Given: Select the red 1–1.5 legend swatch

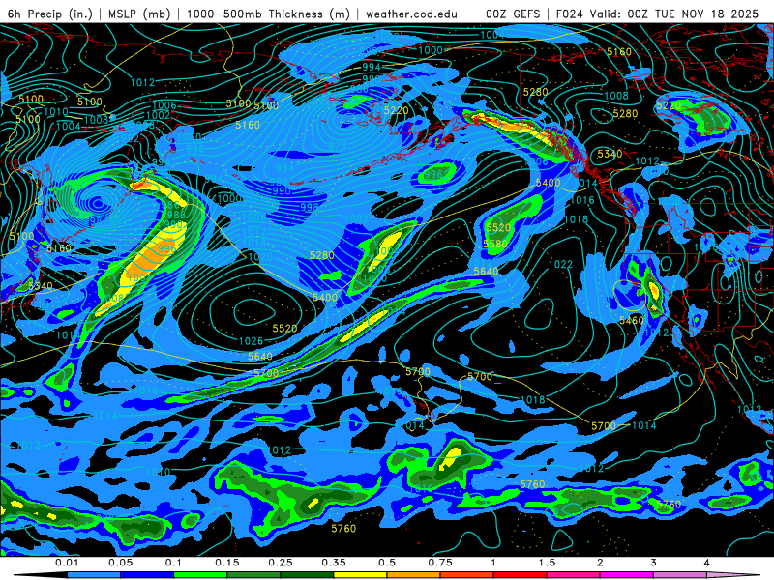Looking at the screenshot, I should (521, 575).
